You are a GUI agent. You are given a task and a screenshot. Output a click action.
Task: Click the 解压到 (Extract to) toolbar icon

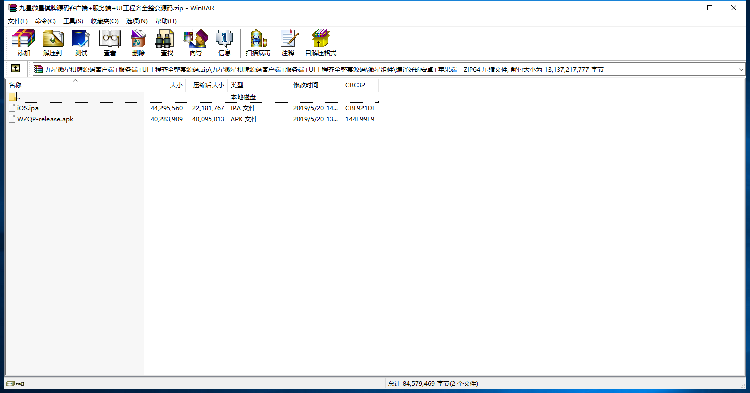53,39
